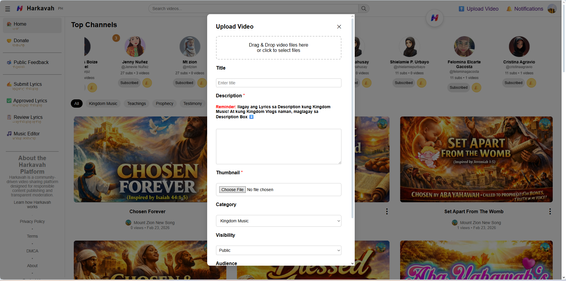Image resolution: width=566 pixels, height=281 pixels.
Task: Open the Music Editor from the sidebar
Action: point(9,134)
